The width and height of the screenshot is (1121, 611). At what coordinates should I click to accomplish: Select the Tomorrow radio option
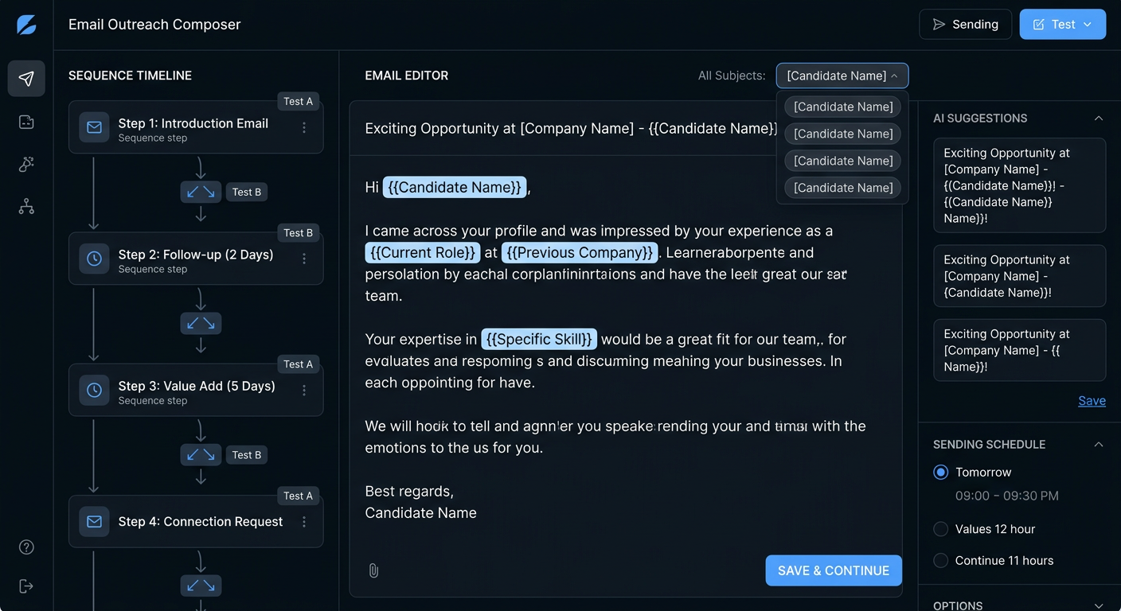[940, 472]
